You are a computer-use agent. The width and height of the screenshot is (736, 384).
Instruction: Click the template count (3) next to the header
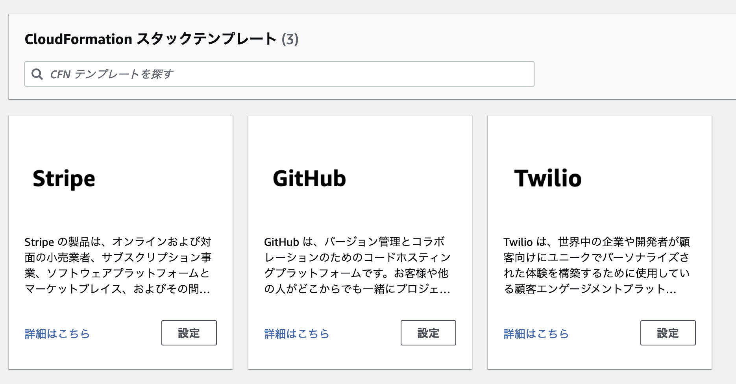(290, 39)
